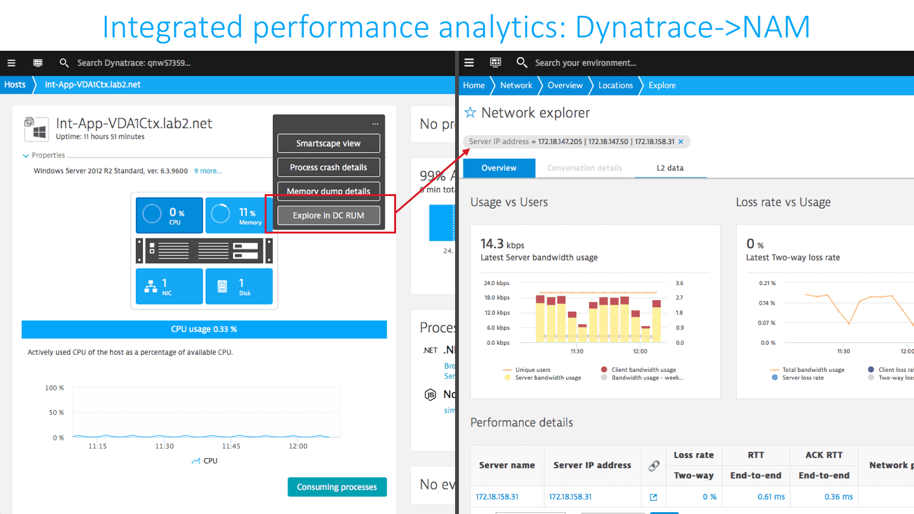Screen dimensions: 914x514
Task: Open Server IP address link 172.18.158.31
Action: [x=570, y=497]
